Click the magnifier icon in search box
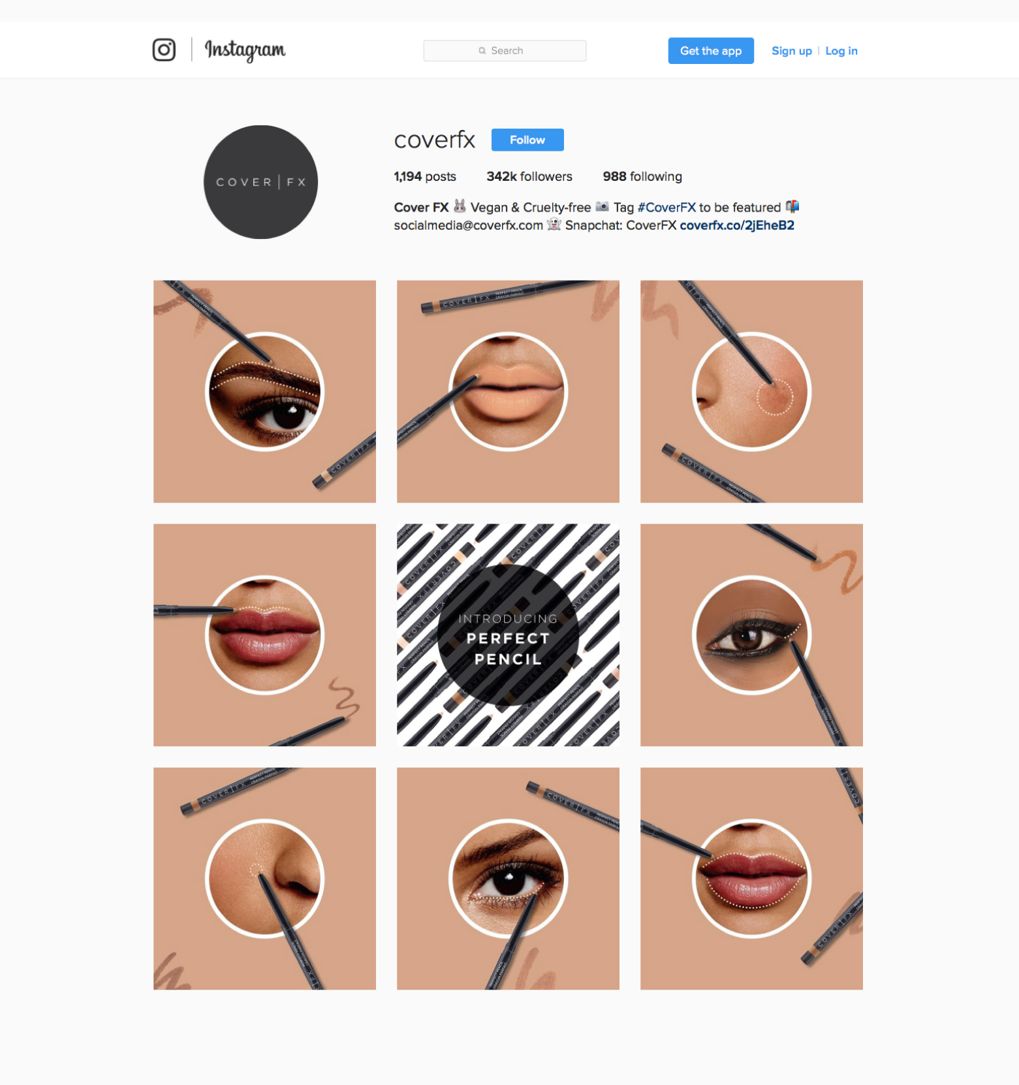This screenshot has height=1085, width=1019. coord(482,51)
